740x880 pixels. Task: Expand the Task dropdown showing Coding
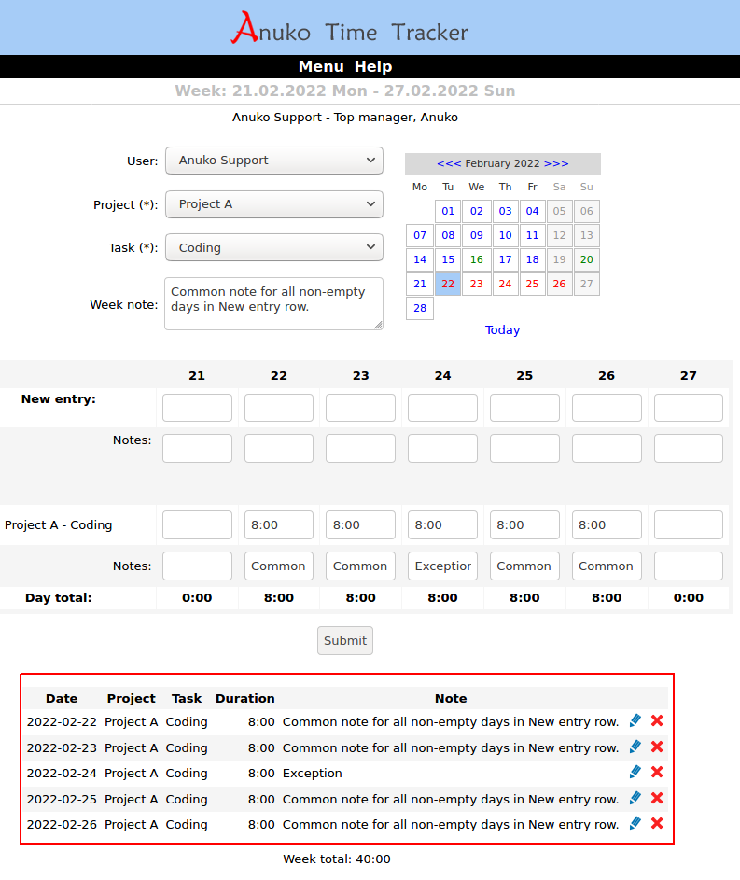point(274,247)
